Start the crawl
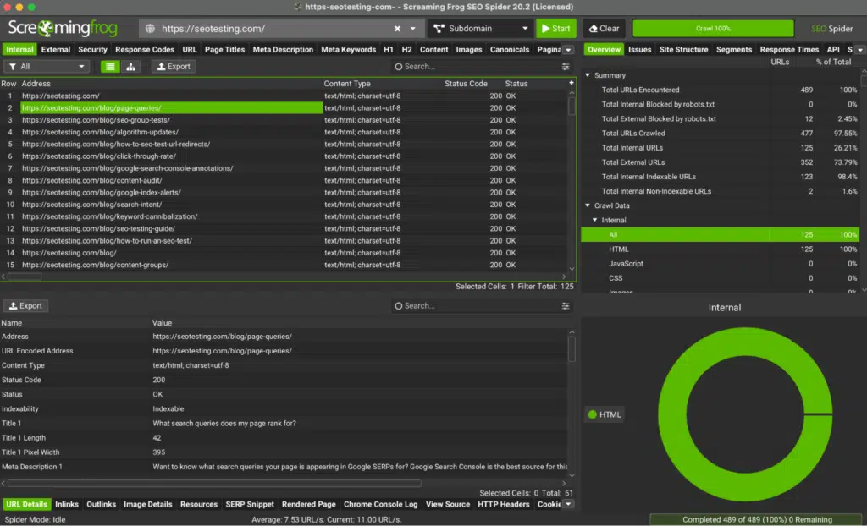 pyautogui.click(x=555, y=28)
